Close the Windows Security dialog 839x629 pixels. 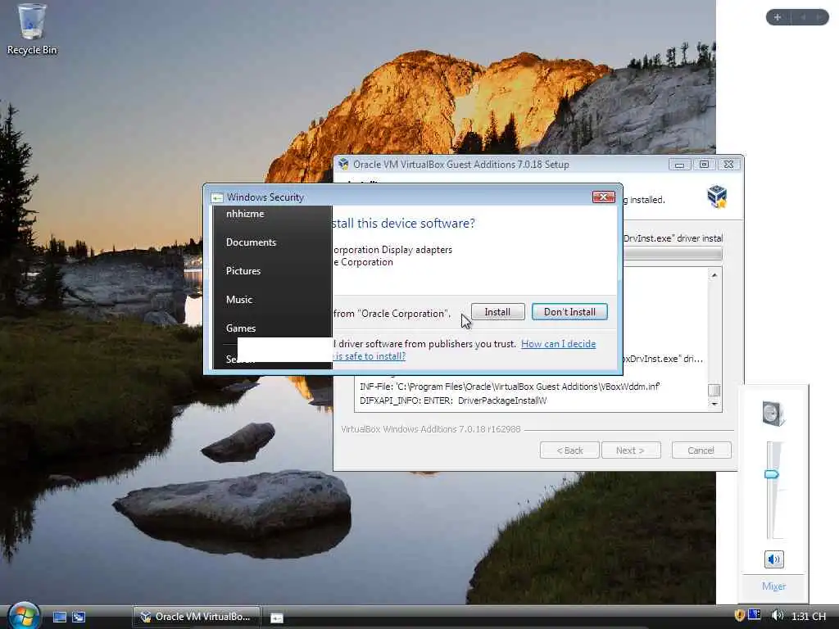603,197
